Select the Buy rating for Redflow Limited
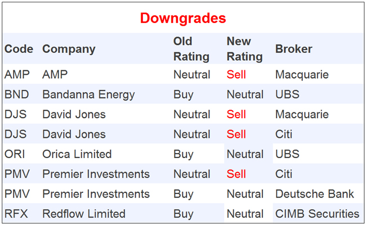Viewport: 366px width, 225px height. [x=184, y=214]
